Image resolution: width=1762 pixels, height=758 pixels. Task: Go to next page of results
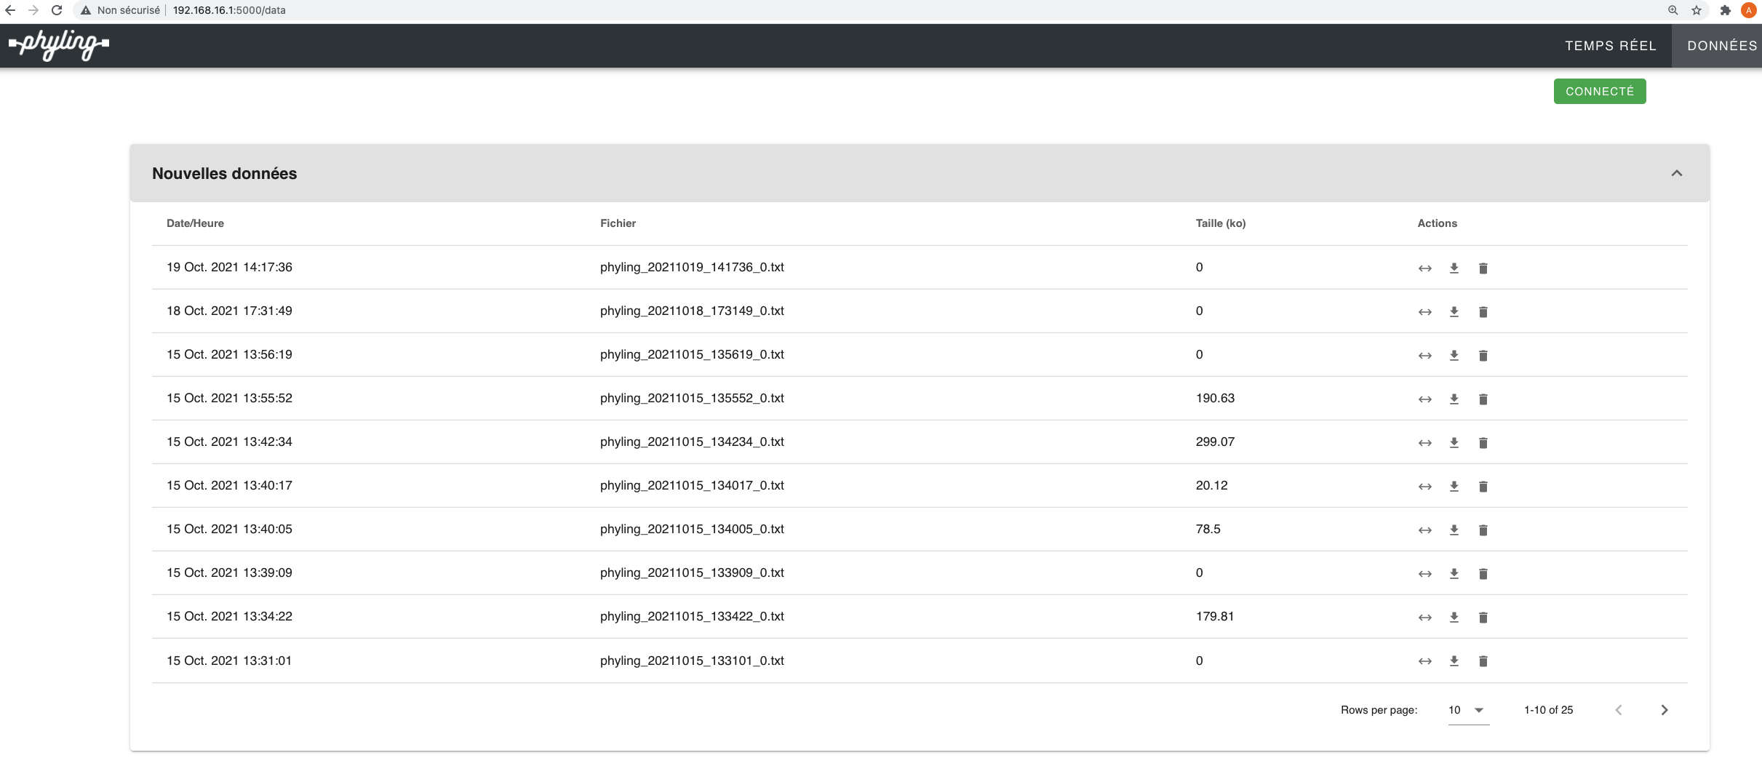point(1664,710)
